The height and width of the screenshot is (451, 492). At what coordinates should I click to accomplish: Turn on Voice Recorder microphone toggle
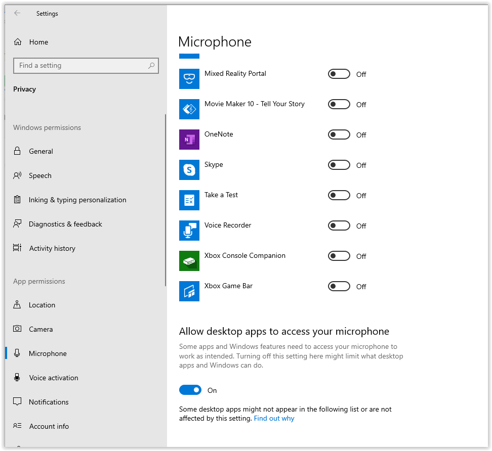point(339,226)
